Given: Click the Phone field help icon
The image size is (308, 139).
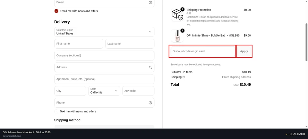Looking at the screenshot, I should [x=150, y=103].
